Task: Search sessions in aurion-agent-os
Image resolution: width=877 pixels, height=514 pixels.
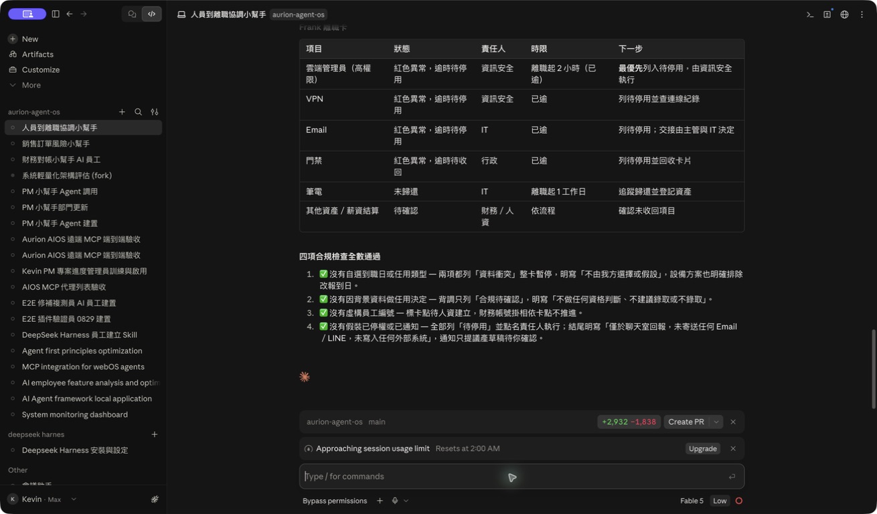Action: pyautogui.click(x=138, y=112)
